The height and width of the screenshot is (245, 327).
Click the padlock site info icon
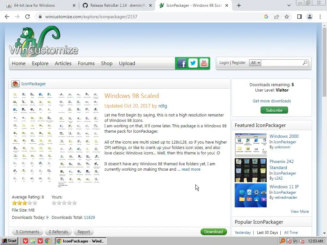(x=40, y=17)
